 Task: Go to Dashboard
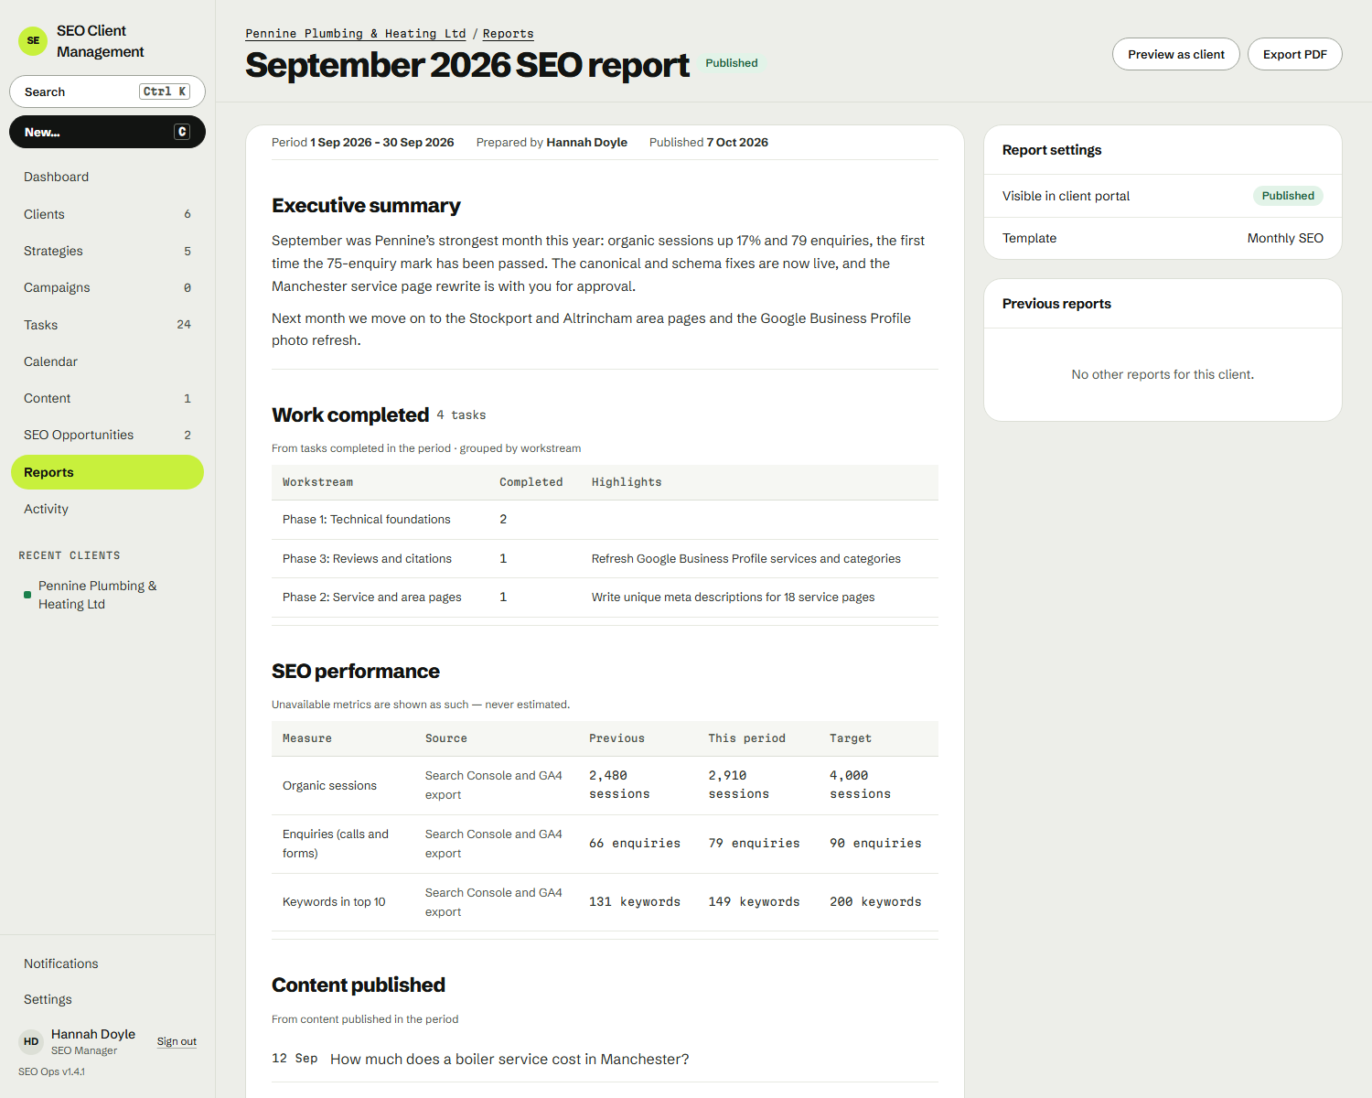tap(107, 177)
